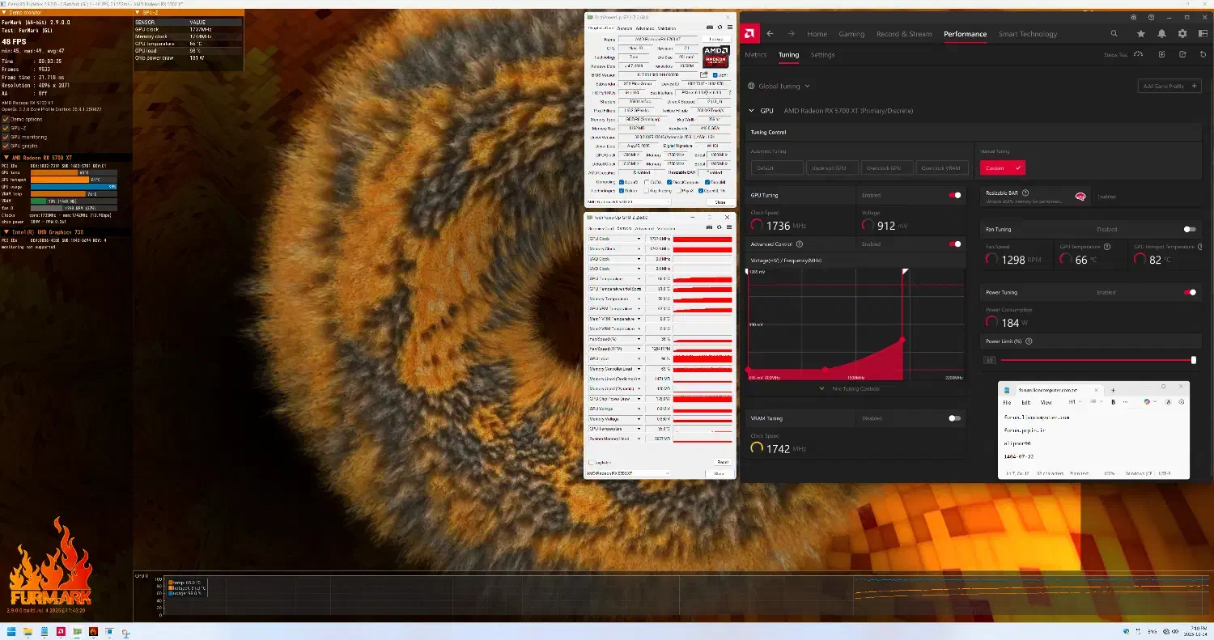Click the GPU-Z hamburger menu icon
The height and width of the screenshot is (640, 1214).
point(729,27)
